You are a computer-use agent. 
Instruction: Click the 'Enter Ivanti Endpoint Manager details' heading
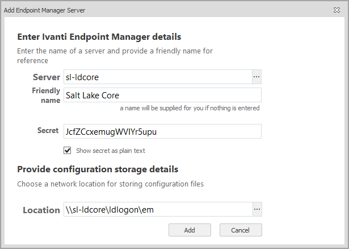tap(99, 37)
